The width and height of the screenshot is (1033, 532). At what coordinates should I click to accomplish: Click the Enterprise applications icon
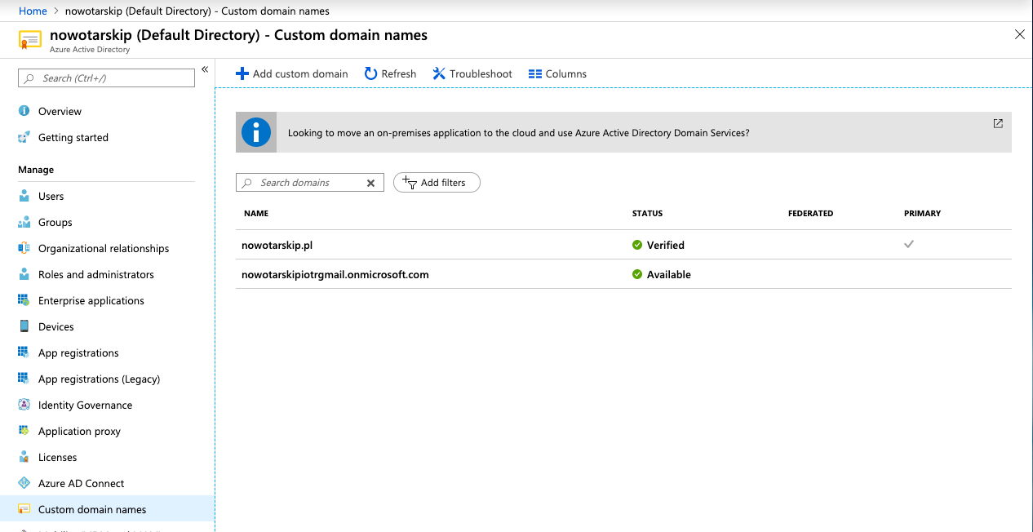[x=24, y=300]
